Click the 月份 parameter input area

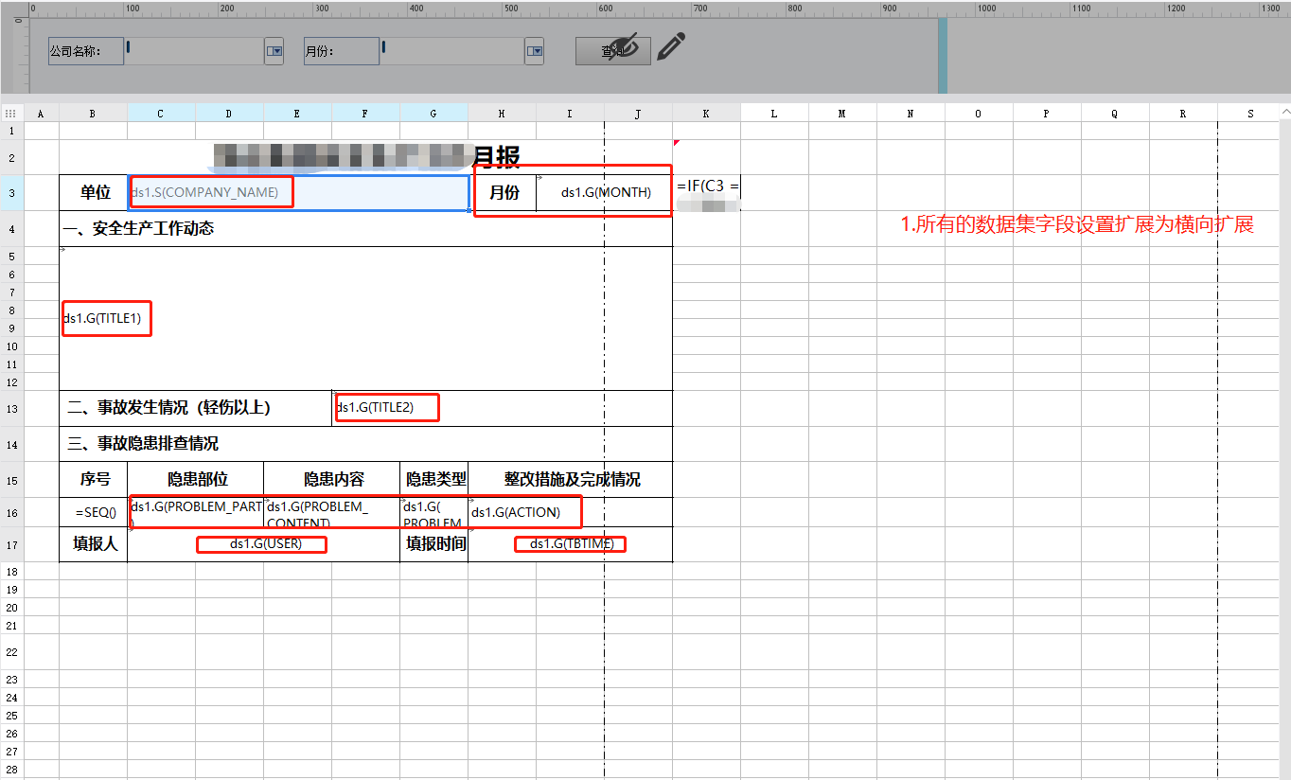point(451,51)
